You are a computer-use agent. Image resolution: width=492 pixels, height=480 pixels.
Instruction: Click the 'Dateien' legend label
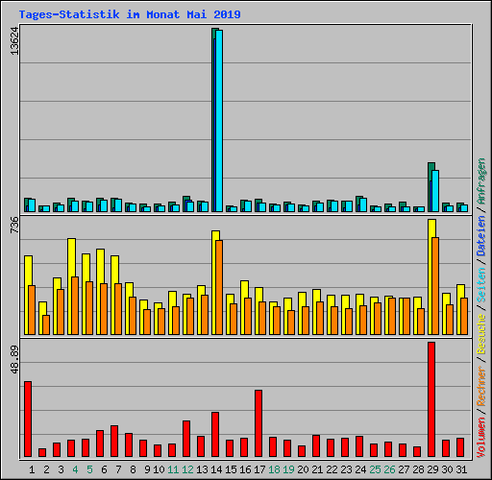(481, 236)
